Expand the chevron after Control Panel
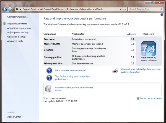This screenshot has height=123, width=166. click(38, 9)
